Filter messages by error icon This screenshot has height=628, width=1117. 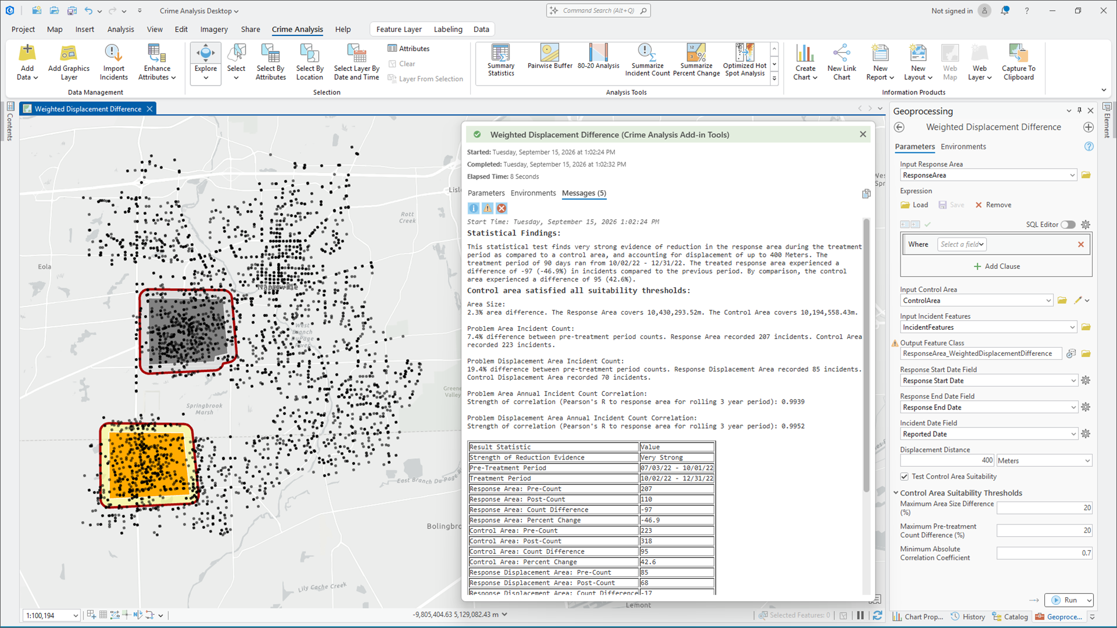click(501, 208)
